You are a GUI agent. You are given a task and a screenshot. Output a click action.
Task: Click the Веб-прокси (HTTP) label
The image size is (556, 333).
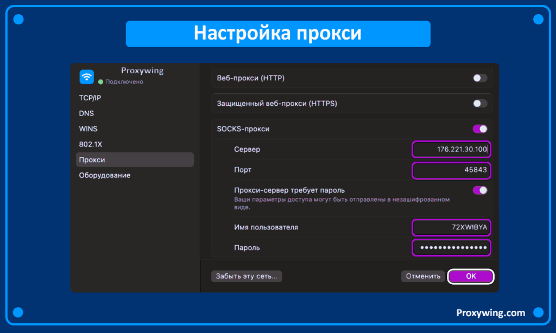coord(251,78)
